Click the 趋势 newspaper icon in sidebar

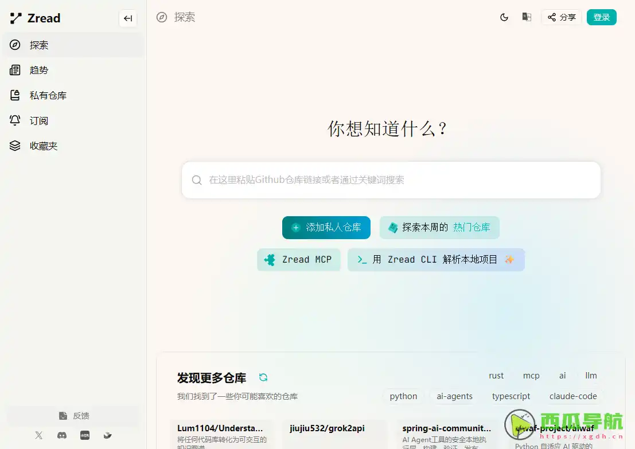(x=15, y=70)
